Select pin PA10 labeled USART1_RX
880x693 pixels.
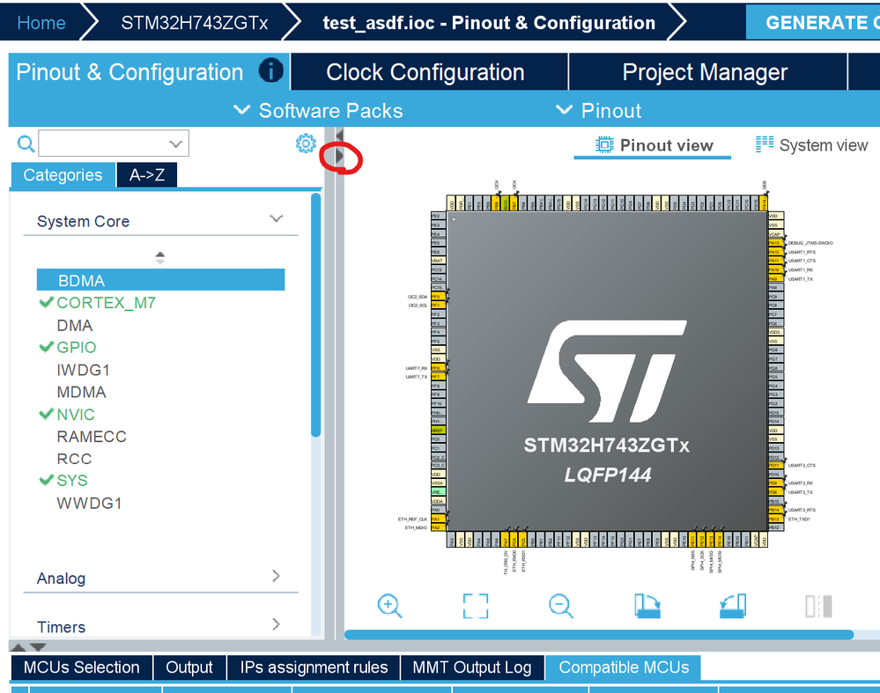pos(775,270)
